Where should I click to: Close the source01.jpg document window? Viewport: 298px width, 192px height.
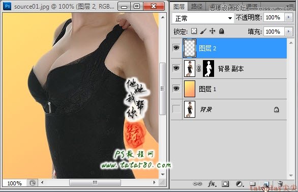[x=154, y=7]
